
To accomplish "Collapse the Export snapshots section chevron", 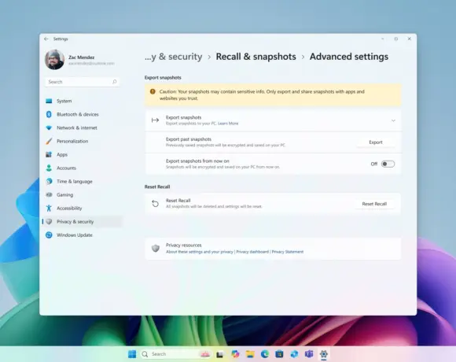I will tap(393, 120).
